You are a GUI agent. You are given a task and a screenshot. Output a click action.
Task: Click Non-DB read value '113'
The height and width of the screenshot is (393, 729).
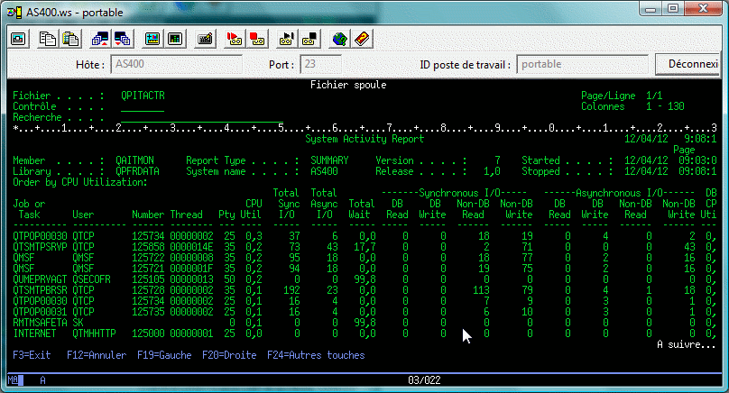[481, 290]
